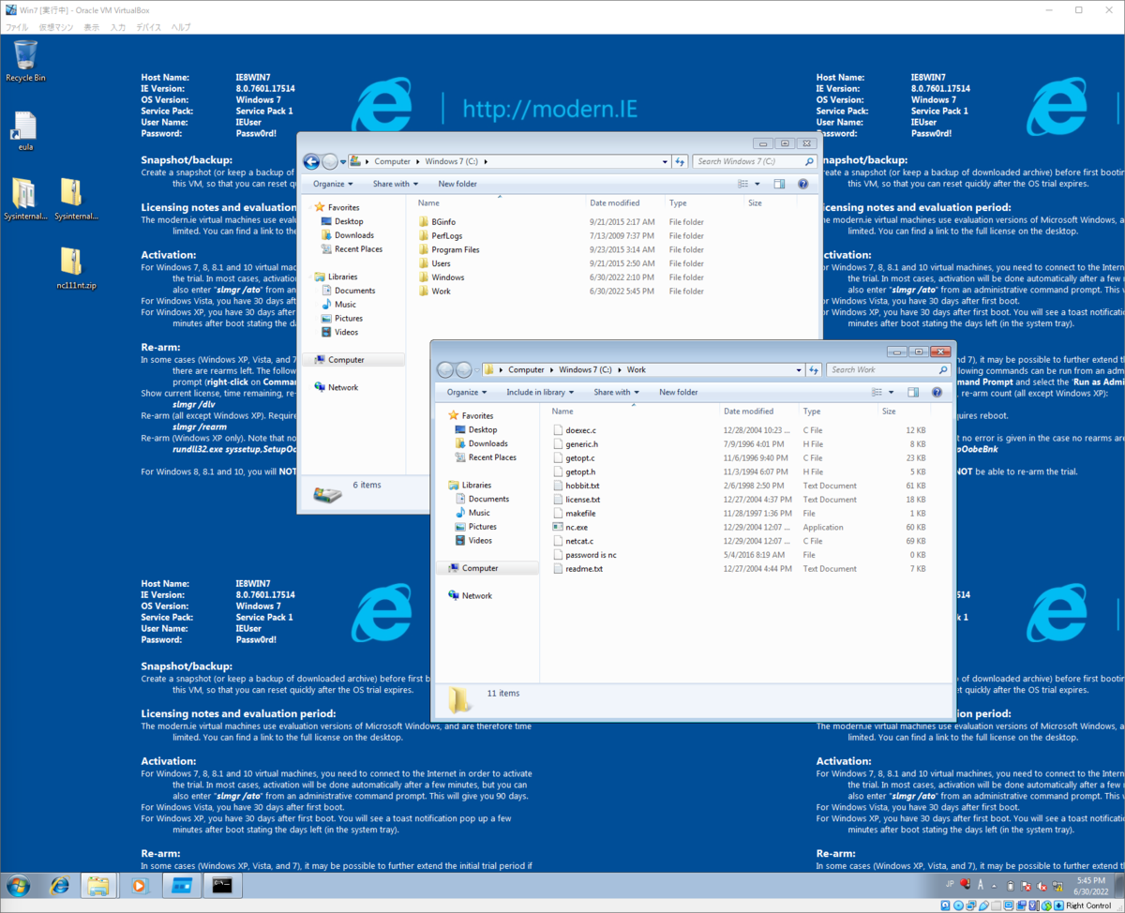1125x913 pixels.
Task: Expand Organize menu in the Work window
Action: 467,392
